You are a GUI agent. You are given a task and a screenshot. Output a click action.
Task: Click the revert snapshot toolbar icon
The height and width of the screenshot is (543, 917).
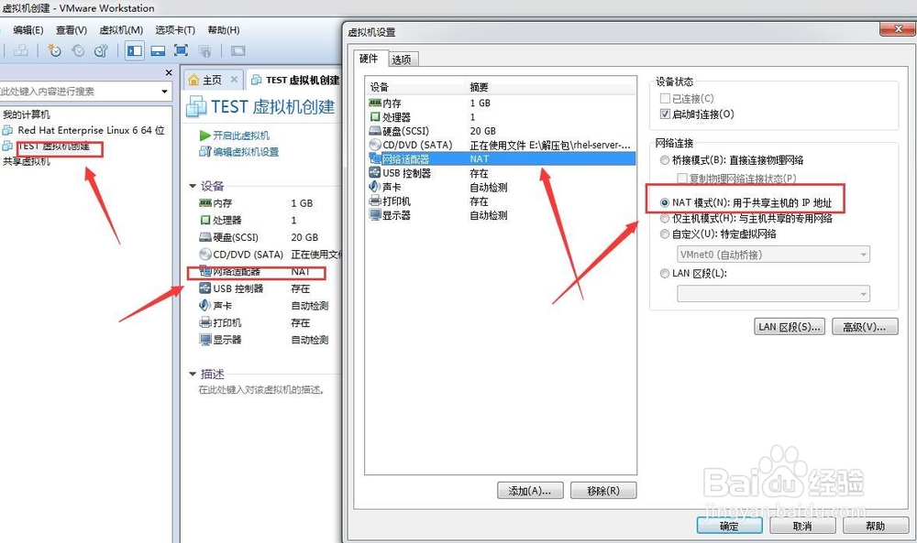[78, 50]
